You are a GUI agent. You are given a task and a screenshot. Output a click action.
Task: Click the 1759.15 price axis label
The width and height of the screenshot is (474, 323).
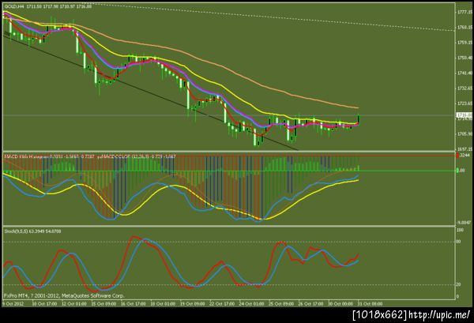click(x=465, y=43)
